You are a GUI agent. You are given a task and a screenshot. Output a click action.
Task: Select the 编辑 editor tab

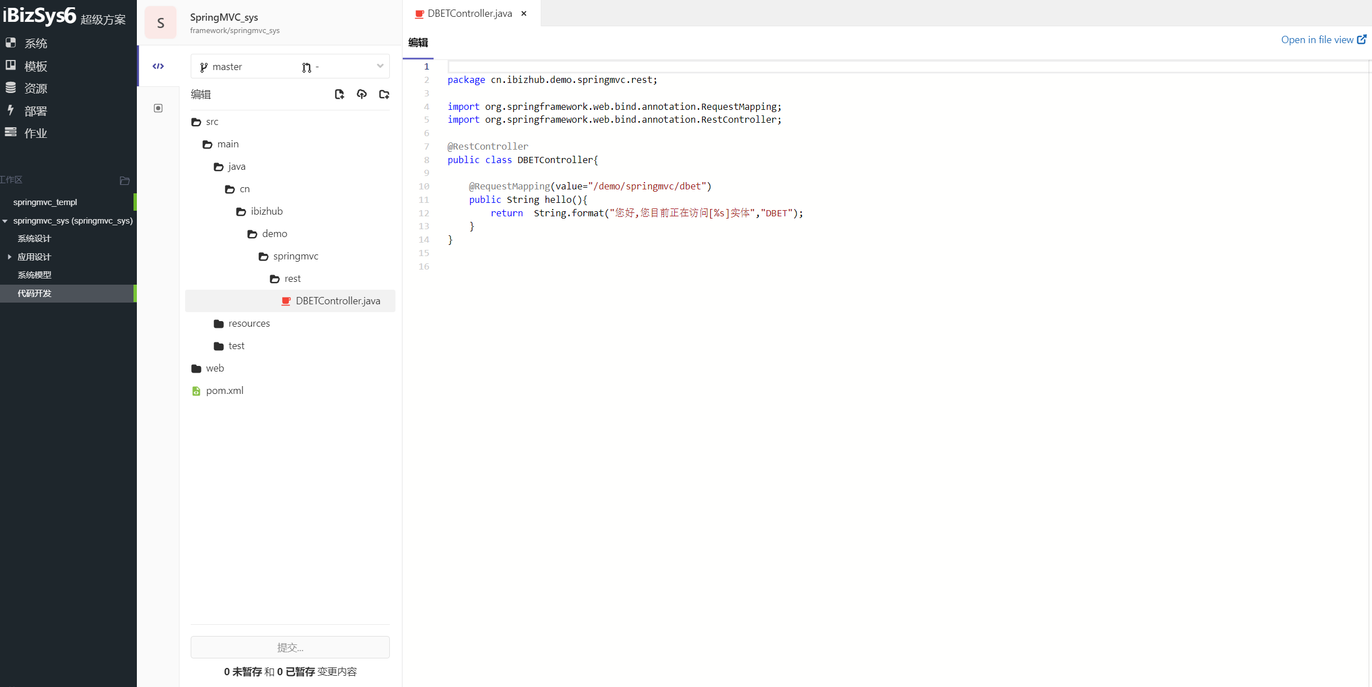[x=418, y=43]
